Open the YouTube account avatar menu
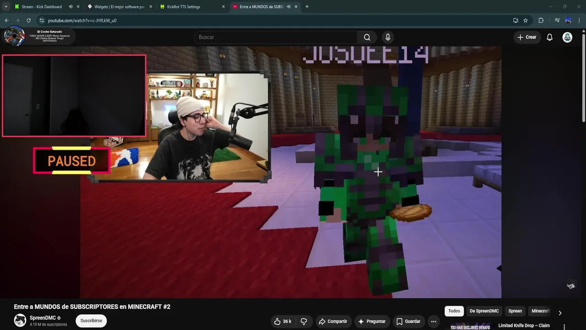586x330 pixels. click(x=567, y=37)
